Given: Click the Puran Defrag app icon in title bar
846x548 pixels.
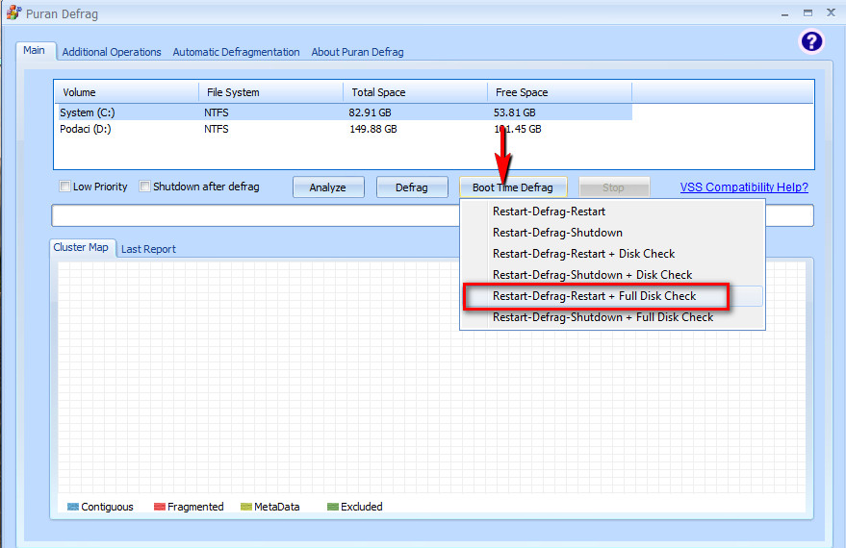Looking at the screenshot, I should coord(14,12).
